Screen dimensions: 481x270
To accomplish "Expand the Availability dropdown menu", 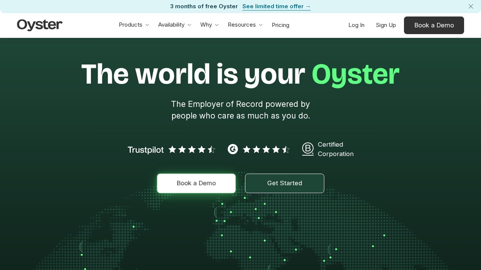I will coord(174,25).
